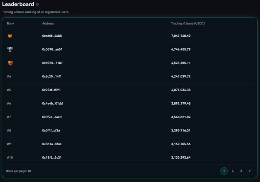This screenshot has height=182, width=260.
Task: Click volume value 3,540,821.82
Action: [x=181, y=117]
